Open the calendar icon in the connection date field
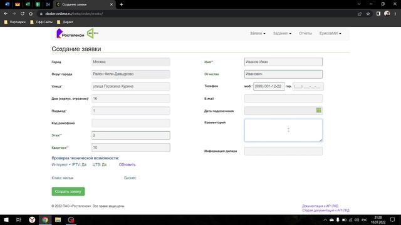401x225 pixels. click(x=319, y=110)
